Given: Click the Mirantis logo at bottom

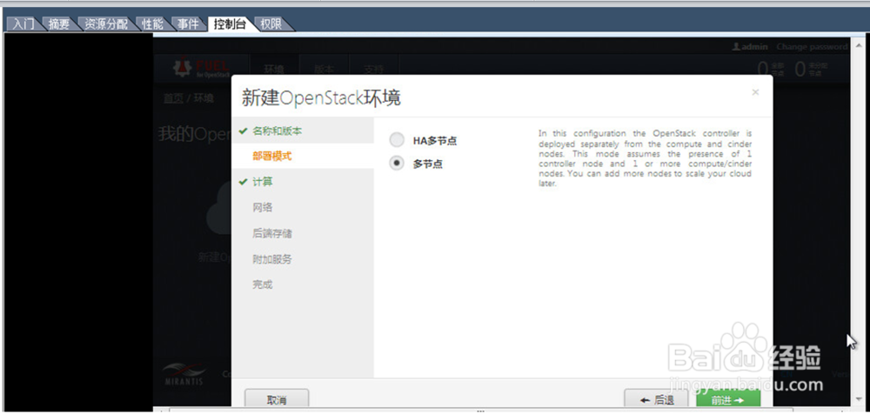Looking at the screenshot, I should pos(184,373).
